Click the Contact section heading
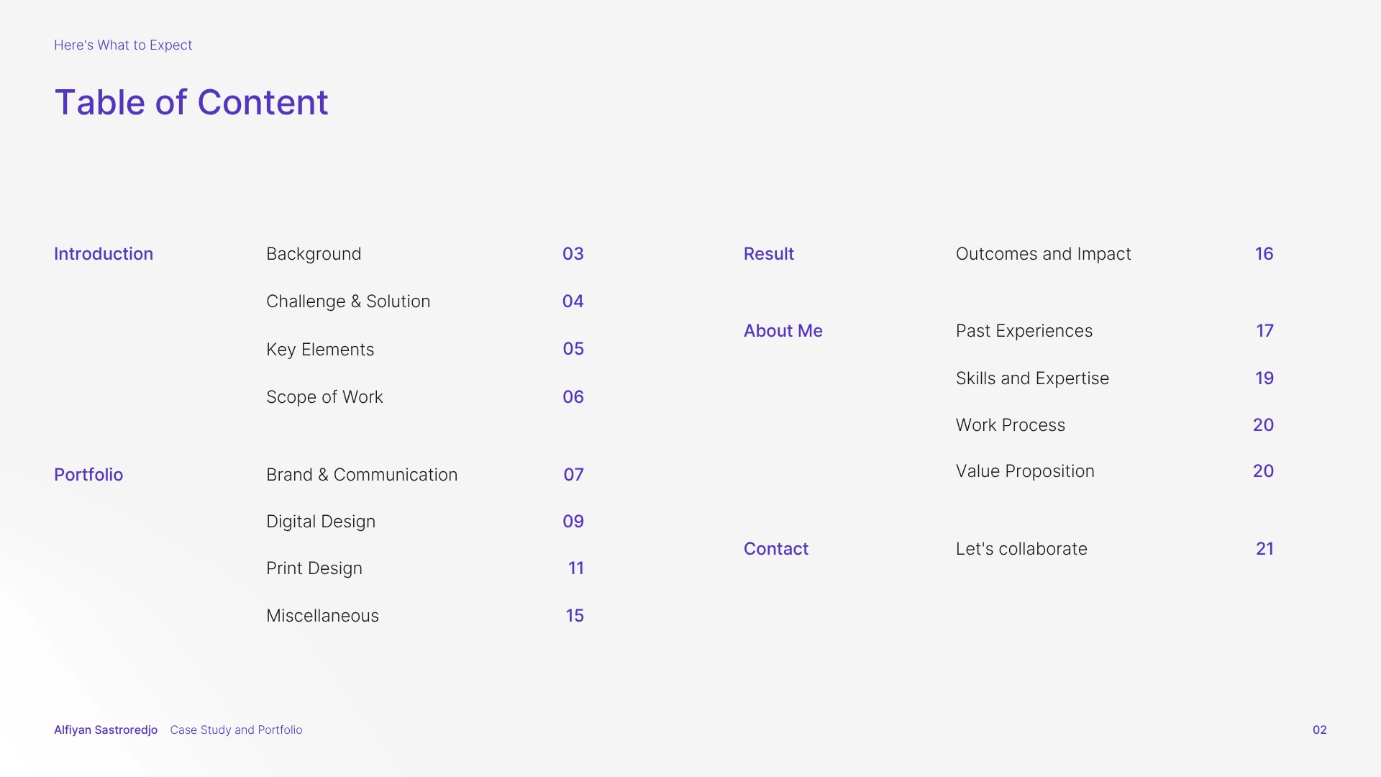Screen dimensions: 1381x777 [x=775, y=549]
